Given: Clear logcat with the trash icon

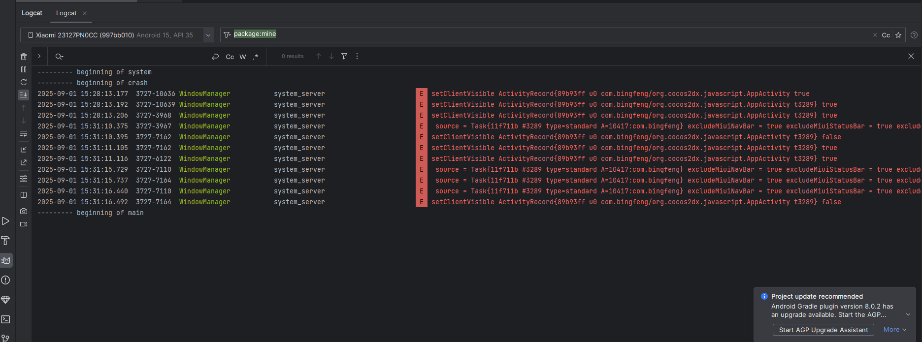Looking at the screenshot, I should pyautogui.click(x=24, y=57).
